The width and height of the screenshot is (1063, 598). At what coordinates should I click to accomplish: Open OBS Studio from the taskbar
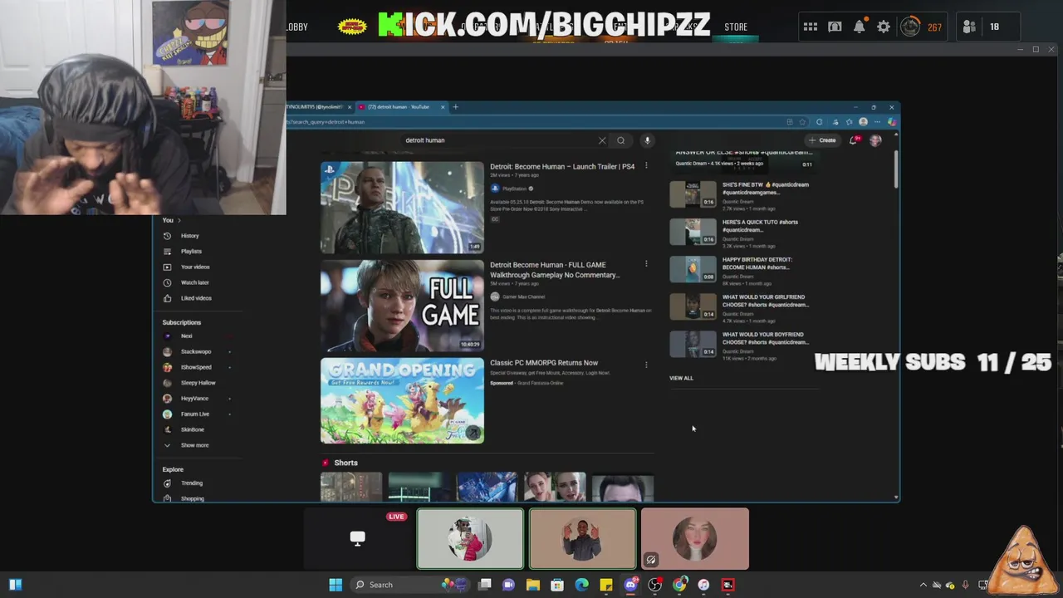coord(655,585)
